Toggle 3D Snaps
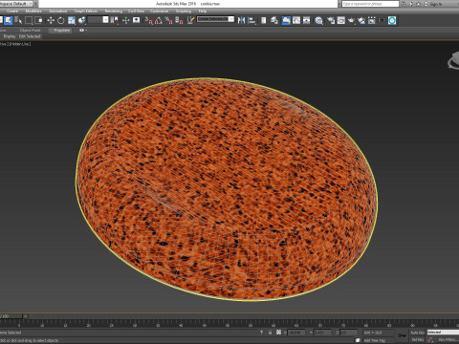This screenshot has height=344, width=459. pyautogui.click(x=148, y=21)
